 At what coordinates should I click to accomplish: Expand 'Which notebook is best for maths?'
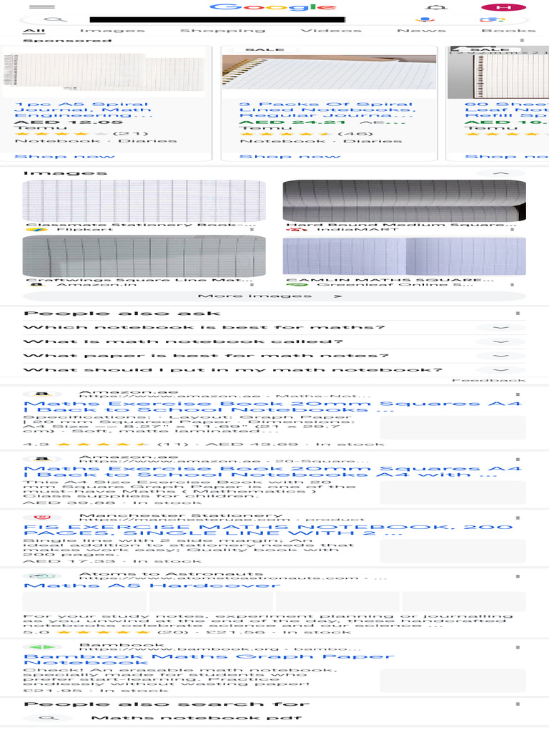pos(274,327)
